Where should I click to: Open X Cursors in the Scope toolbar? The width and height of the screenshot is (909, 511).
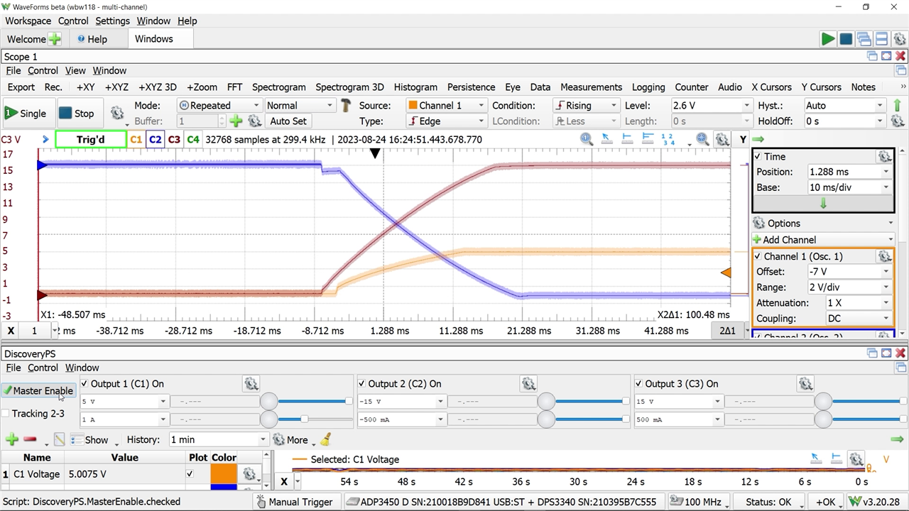771,87
